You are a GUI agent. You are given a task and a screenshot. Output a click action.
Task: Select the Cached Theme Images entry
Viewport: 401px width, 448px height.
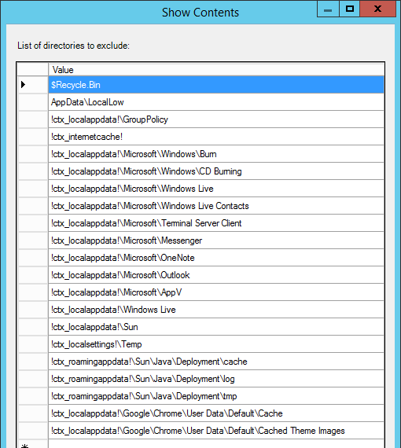coord(216,431)
